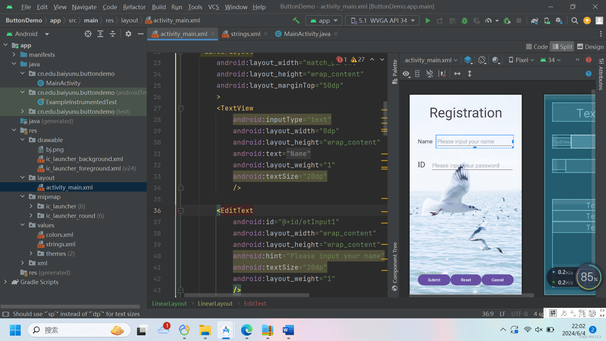606x341 pixels.
Task: Toggle orientation for preview icon
Action: (482, 60)
